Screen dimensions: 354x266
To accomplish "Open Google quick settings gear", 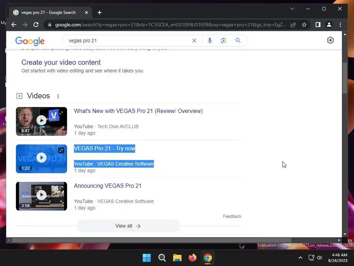I will 330,40.
